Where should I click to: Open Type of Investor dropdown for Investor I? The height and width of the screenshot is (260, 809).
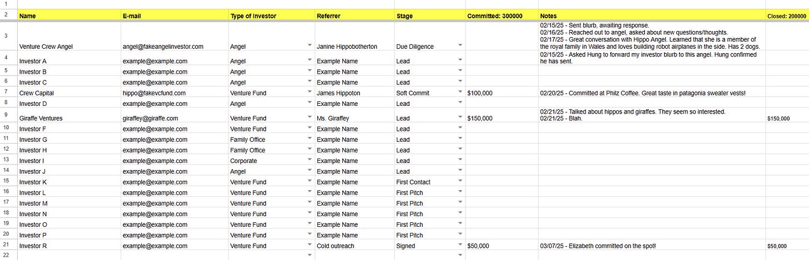point(309,160)
